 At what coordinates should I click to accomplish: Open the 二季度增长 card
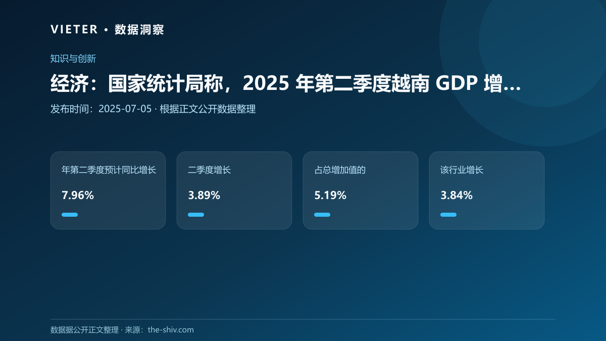[234, 190]
